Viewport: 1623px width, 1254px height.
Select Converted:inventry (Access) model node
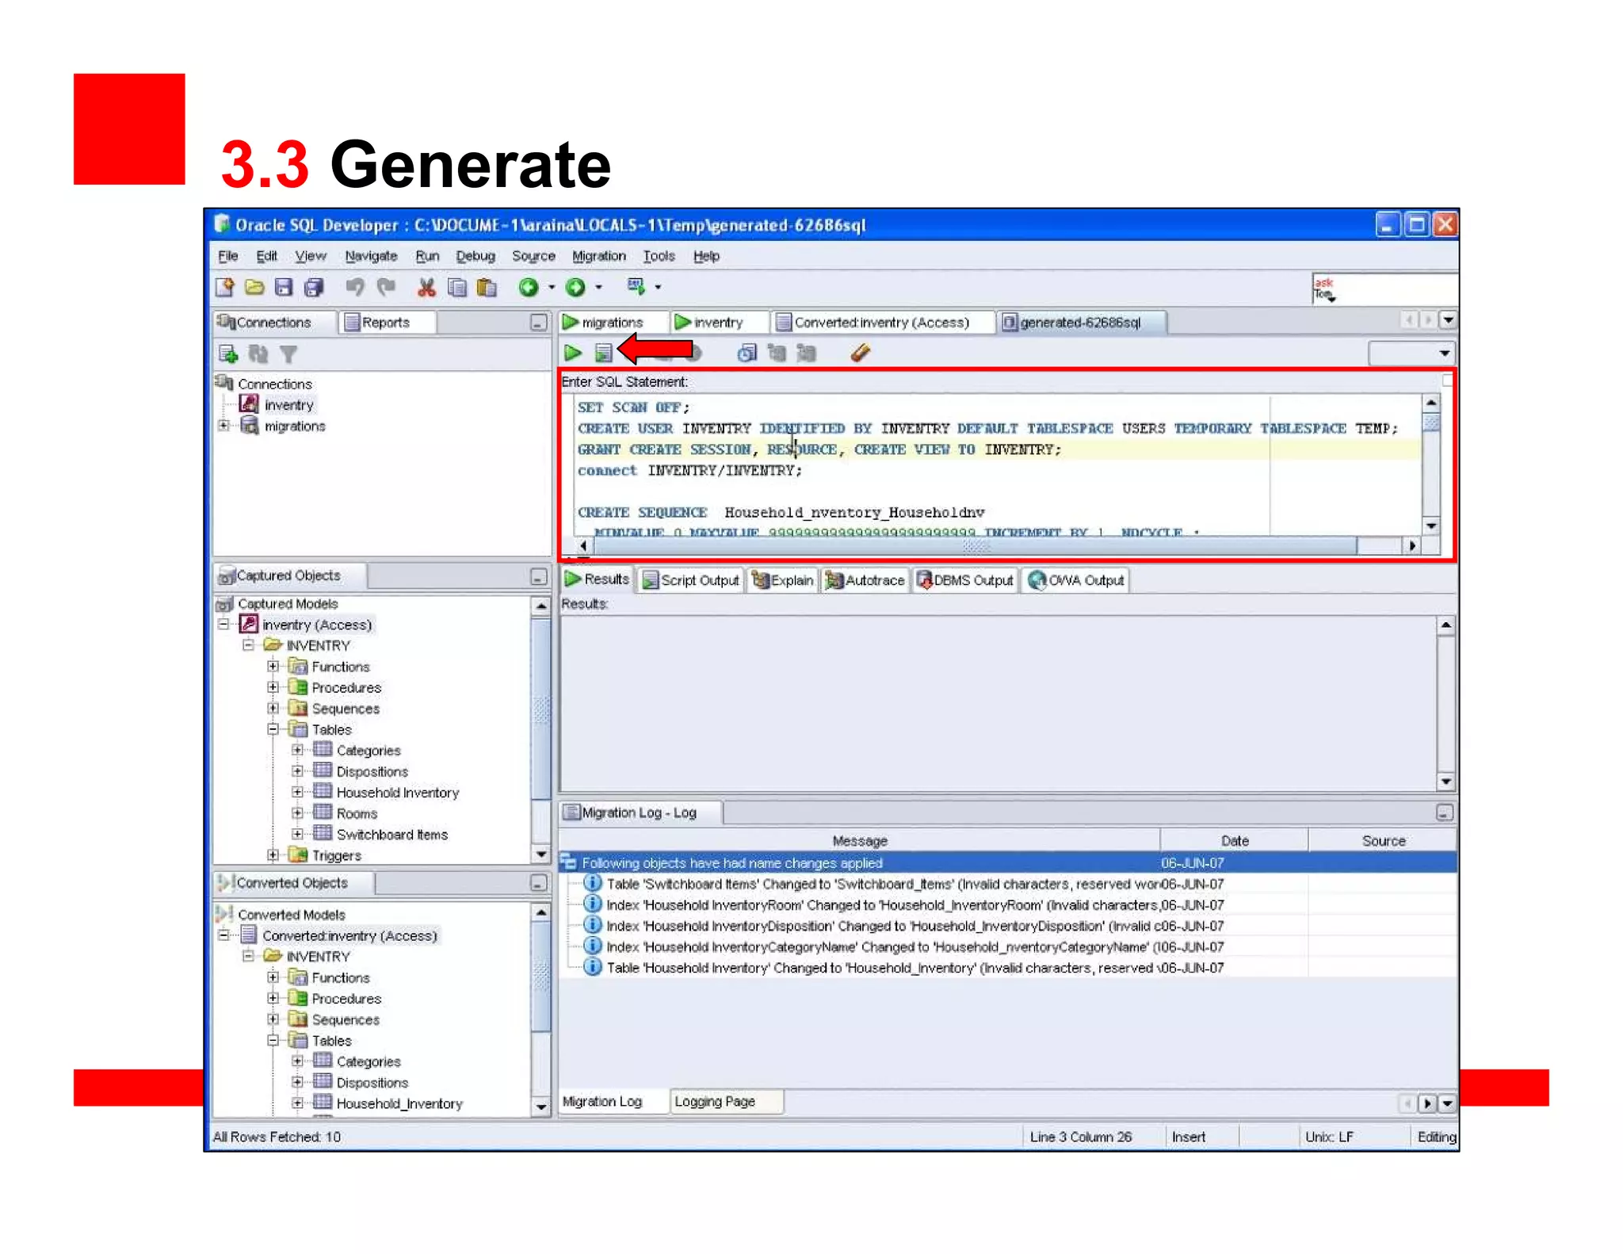[349, 936]
